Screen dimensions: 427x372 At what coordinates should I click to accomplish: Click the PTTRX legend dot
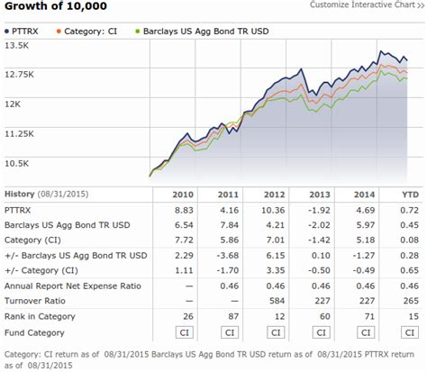click(7, 32)
